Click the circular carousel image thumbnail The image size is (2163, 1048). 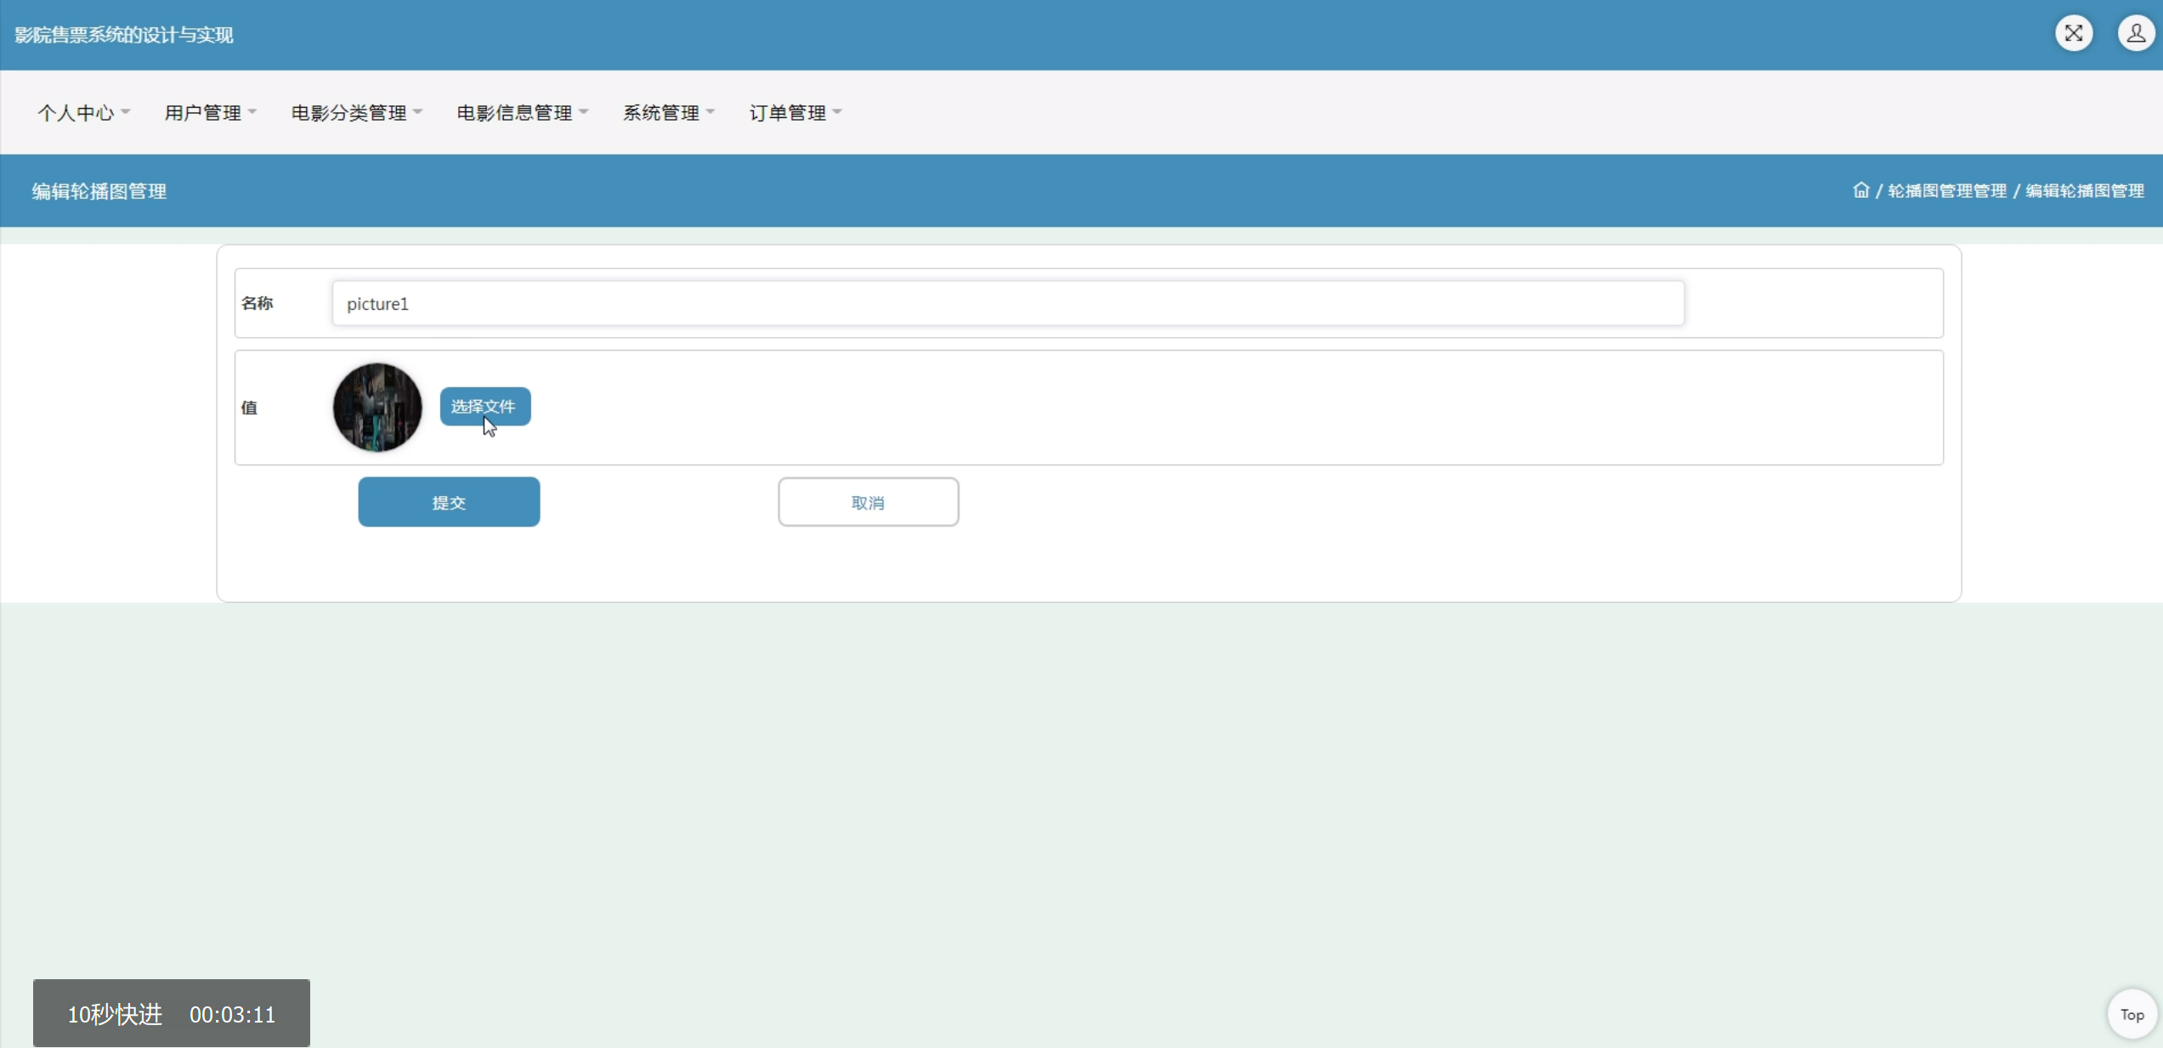coord(377,408)
